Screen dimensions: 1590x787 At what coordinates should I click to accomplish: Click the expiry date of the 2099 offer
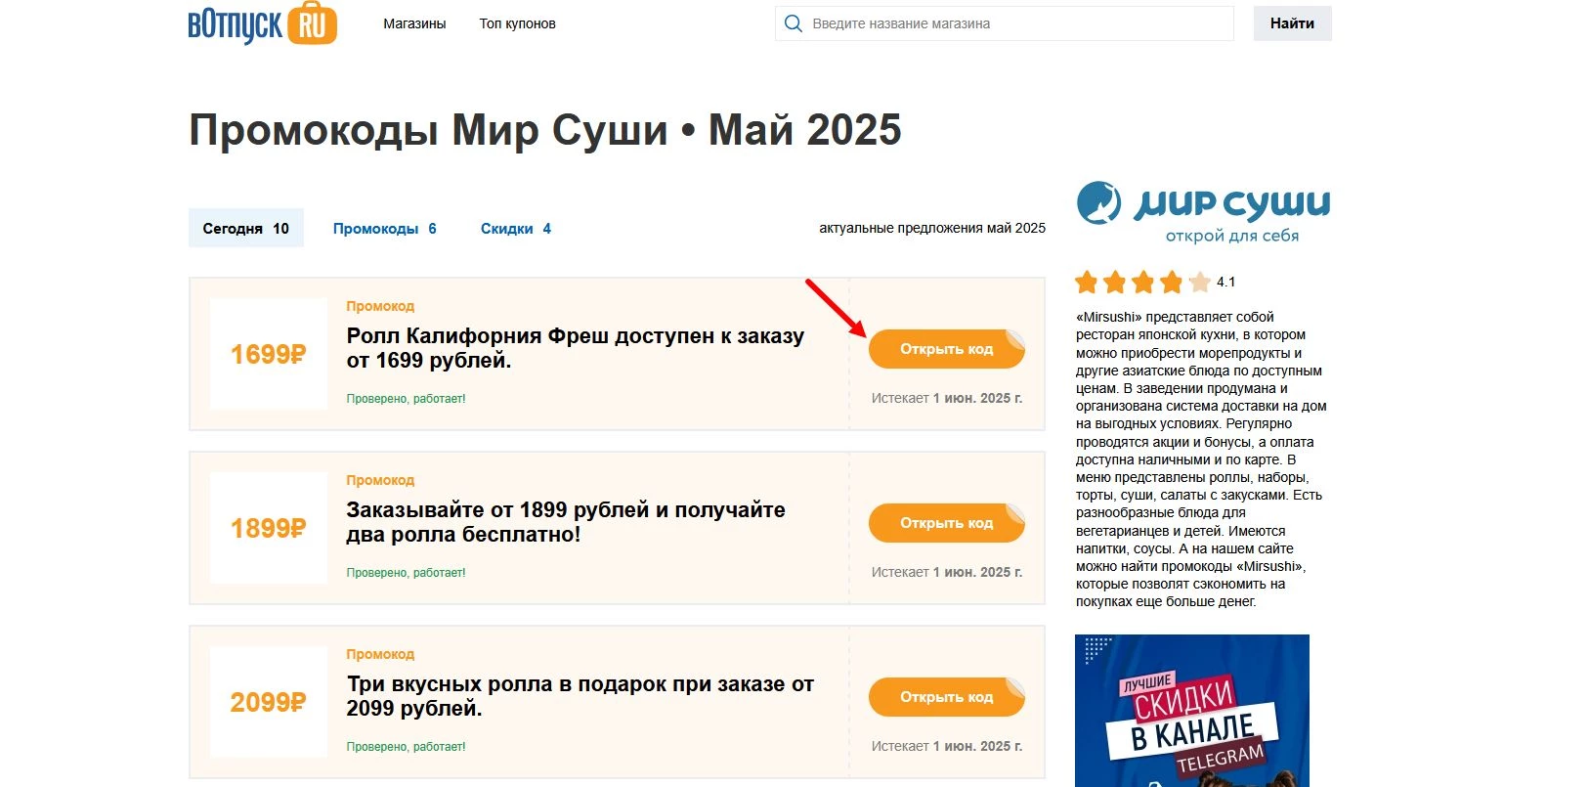tap(947, 746)
